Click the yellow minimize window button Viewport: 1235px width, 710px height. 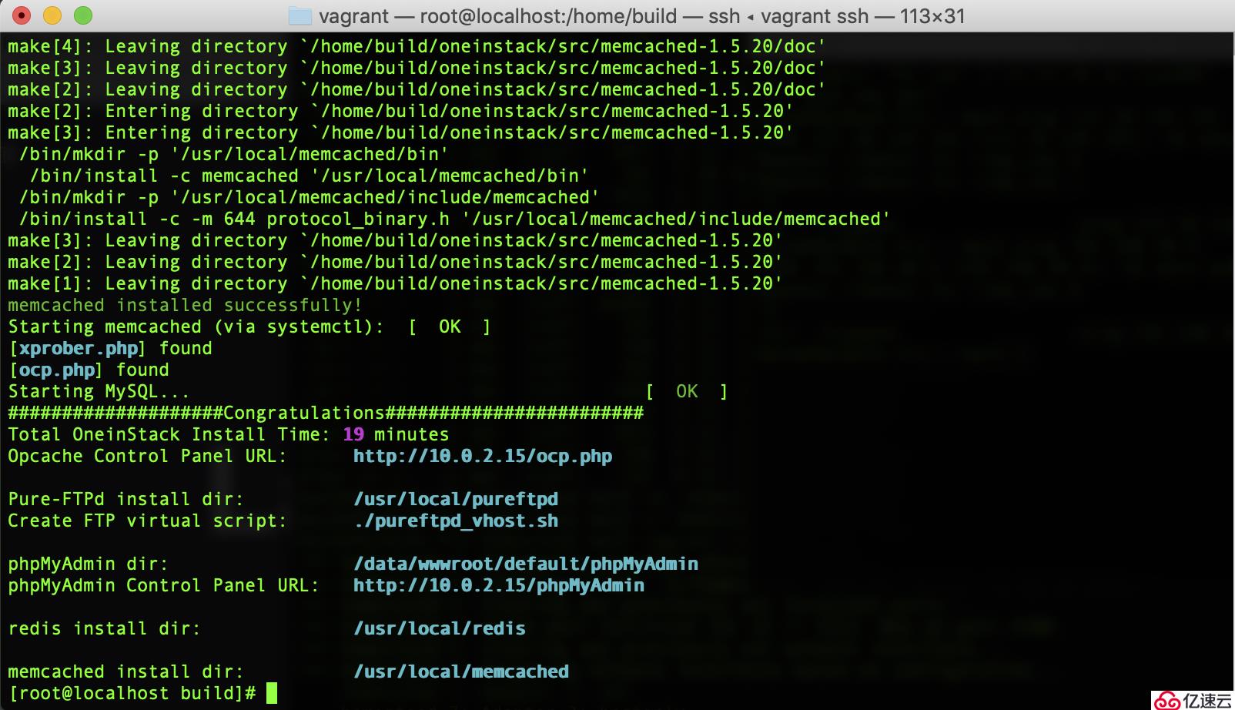coord(52,15)
